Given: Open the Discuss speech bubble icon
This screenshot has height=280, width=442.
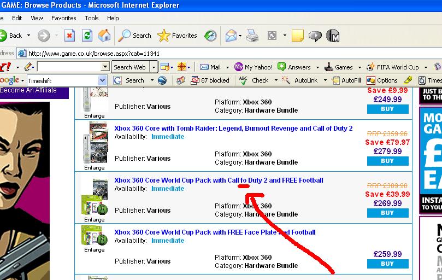Looking at the screenshot, I should [315, 36].
